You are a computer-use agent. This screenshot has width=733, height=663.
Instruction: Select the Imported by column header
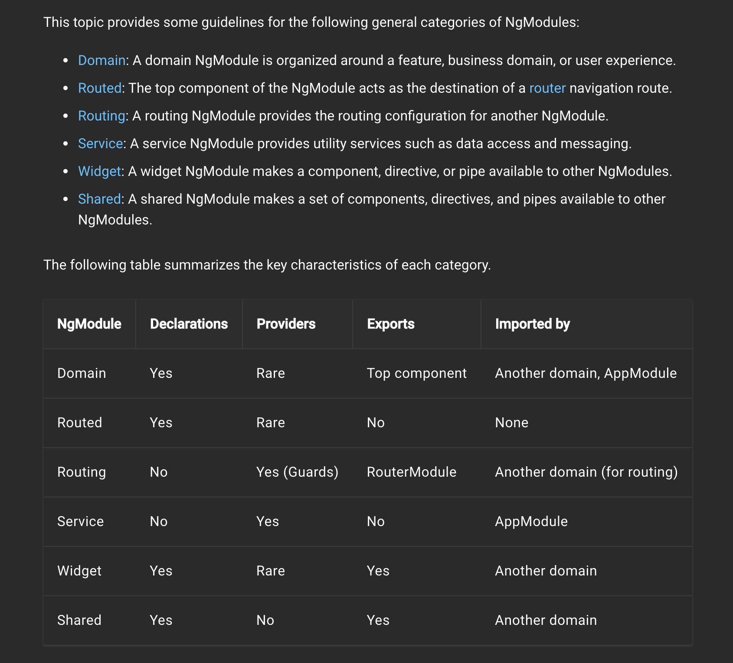pos(532,324)
